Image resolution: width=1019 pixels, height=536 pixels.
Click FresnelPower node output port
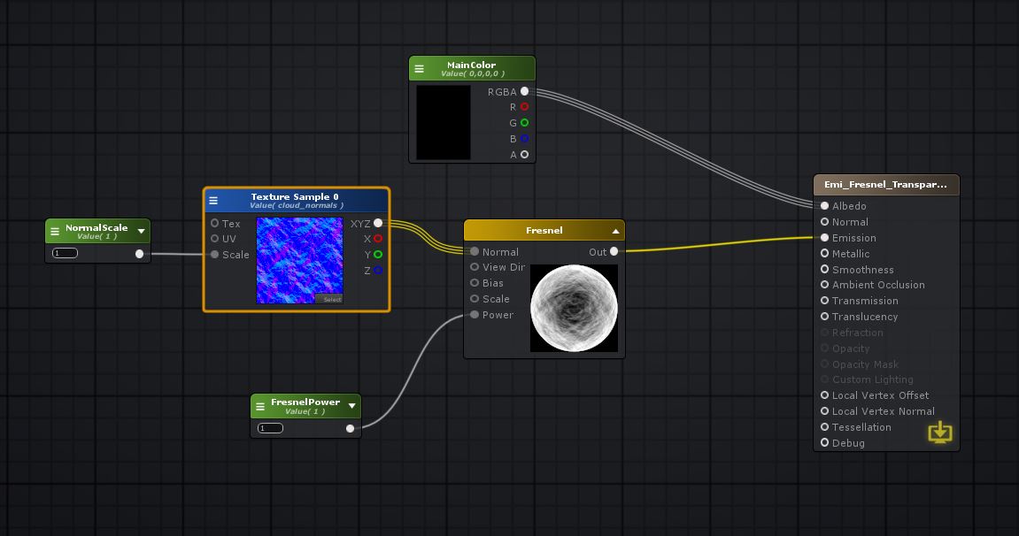click(350, 428)
